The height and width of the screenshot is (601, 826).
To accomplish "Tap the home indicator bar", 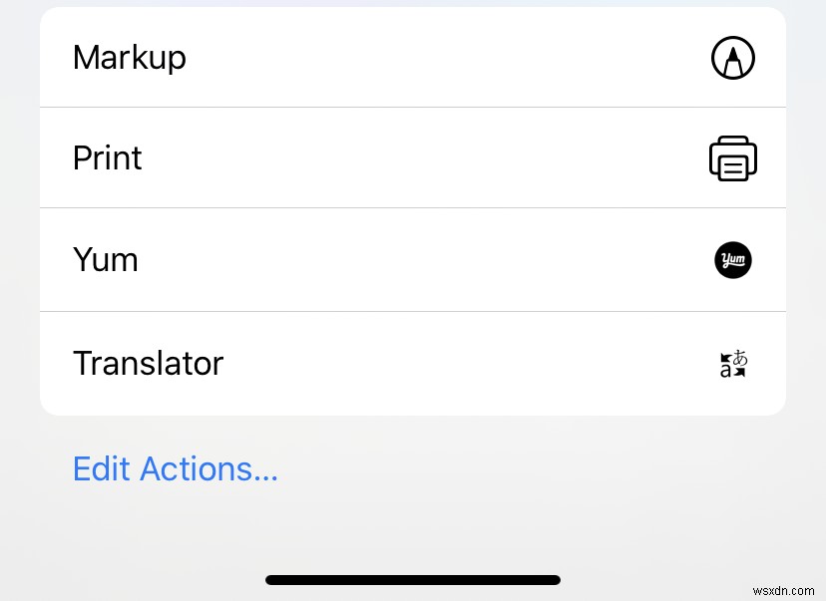I will [x=413, y=579].
